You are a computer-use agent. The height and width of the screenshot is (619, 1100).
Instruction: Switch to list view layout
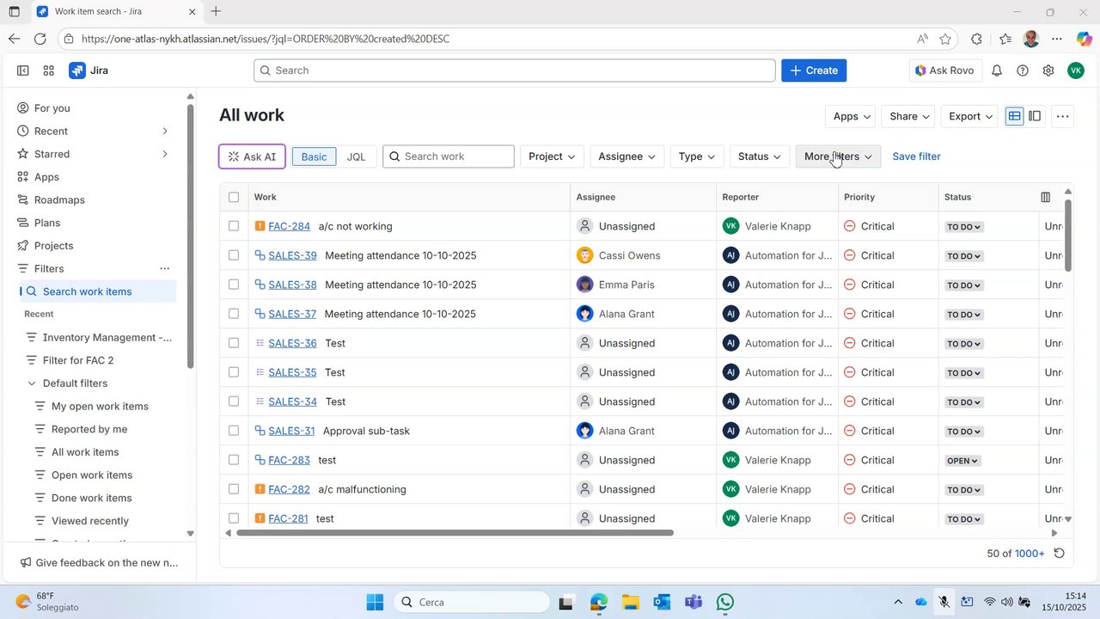(x=1015, y=116)
